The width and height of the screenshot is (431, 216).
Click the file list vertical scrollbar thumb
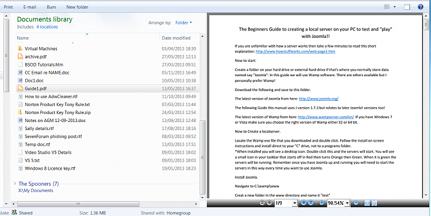(203, 157)
